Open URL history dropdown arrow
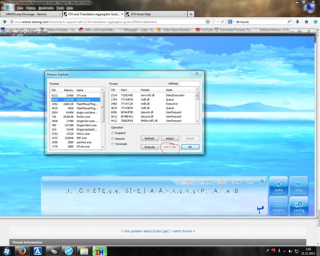Viewport: 320px width, 256px height. (x=218, y=22)
